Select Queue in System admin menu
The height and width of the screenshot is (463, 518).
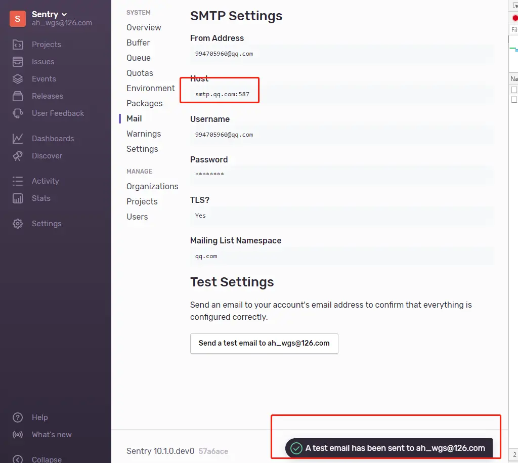click(x=139, y=58)
